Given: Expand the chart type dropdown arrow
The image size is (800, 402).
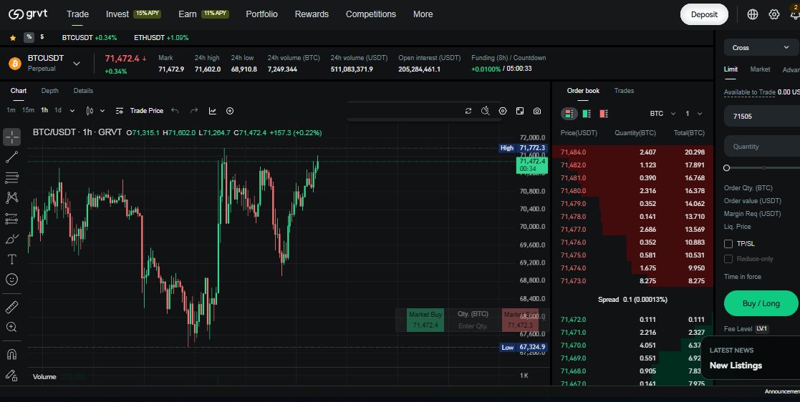Looking at the screenshot, I should pos(102,111).
